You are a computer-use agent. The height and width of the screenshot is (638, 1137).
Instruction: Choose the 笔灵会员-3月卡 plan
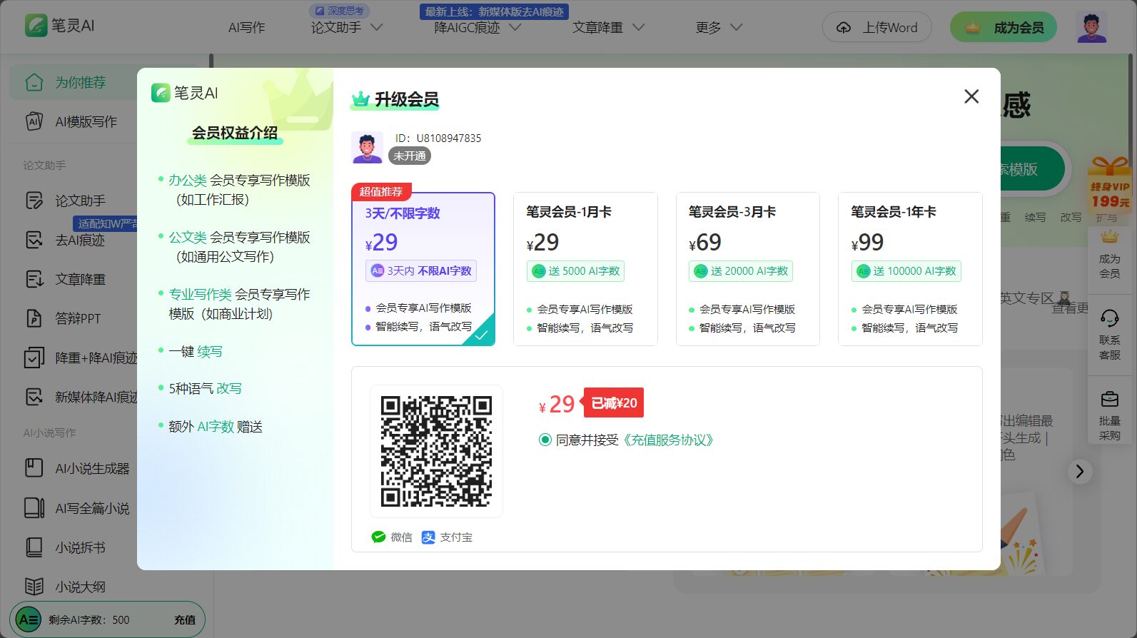click(747, 269)
